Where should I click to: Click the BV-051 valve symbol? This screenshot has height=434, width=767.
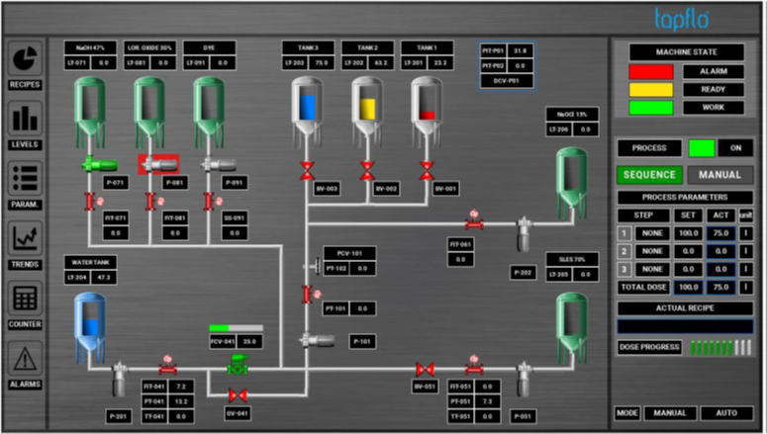(x=426, y=369)
